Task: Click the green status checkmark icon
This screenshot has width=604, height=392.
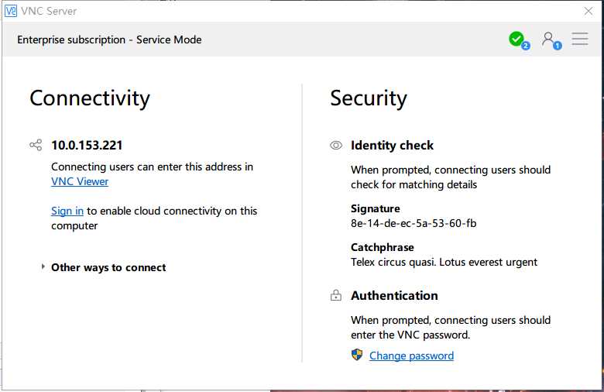Action: point(516,39)
